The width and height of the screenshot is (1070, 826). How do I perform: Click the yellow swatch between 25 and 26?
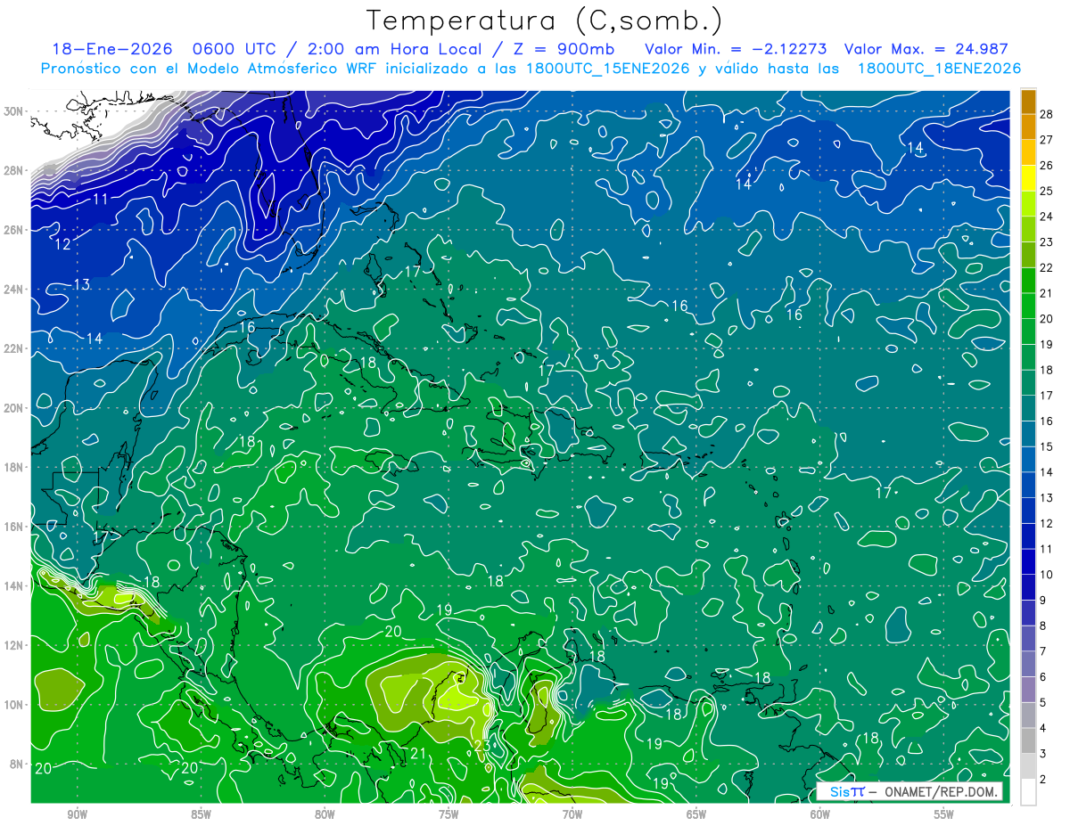click(x=1028, y=178)
